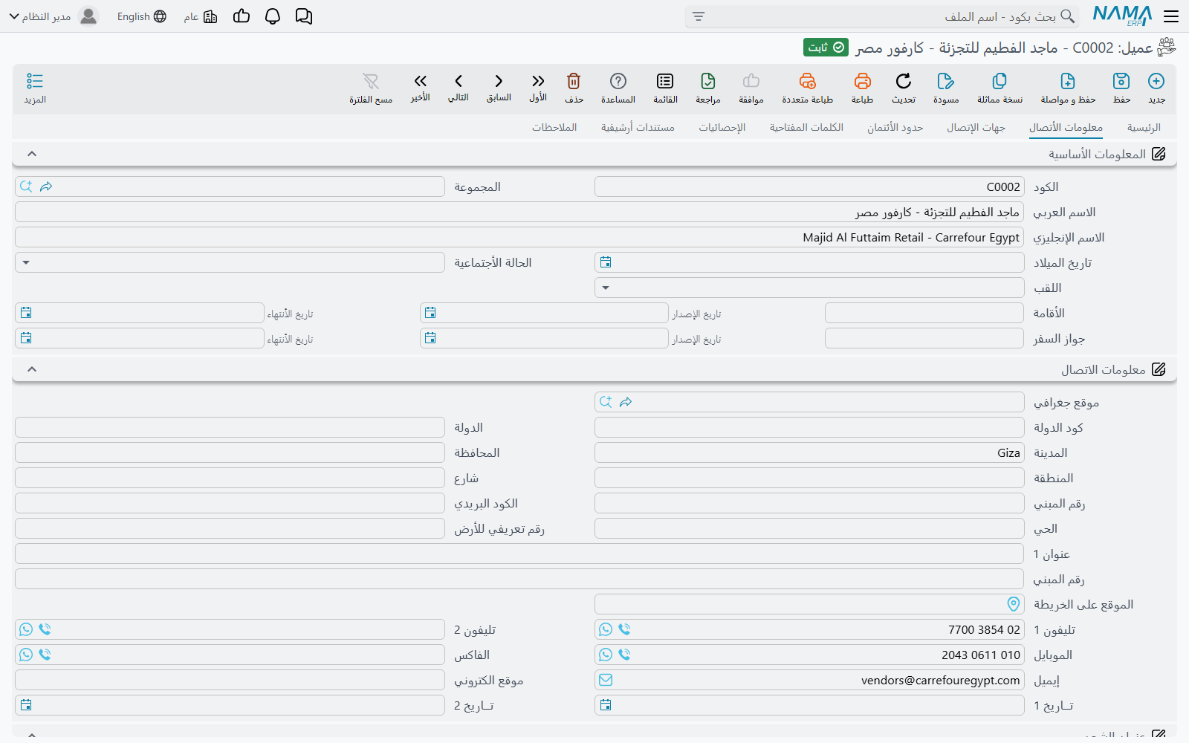Image resolution: width=1189 pixels, height=743 pixels.
Task: Switch language to English
Action: (x=141, y=16)
